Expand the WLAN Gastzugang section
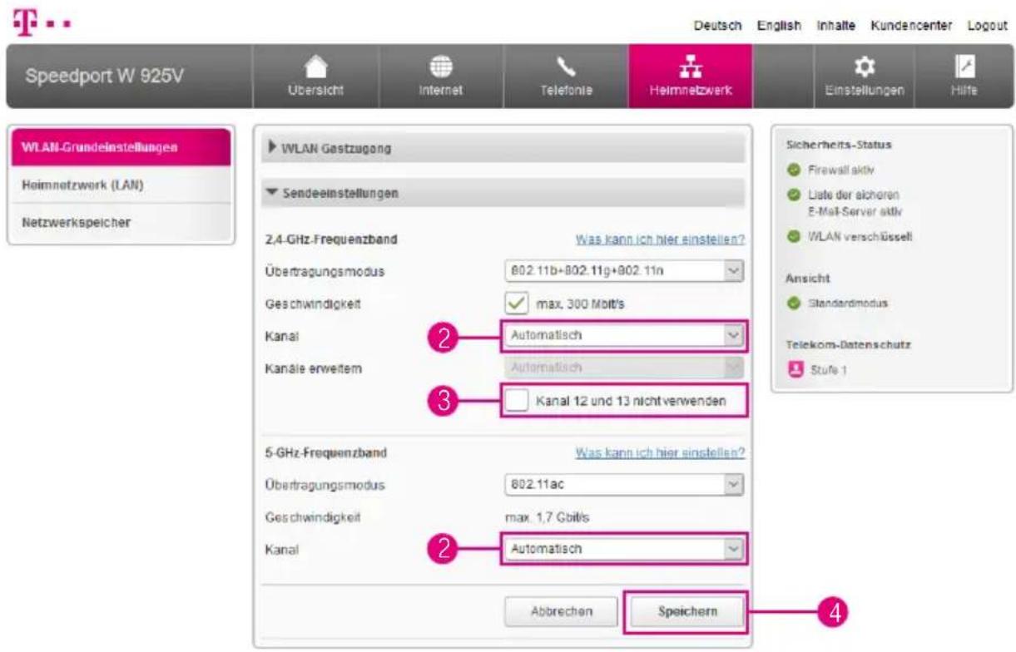This screenshot has height=652, width=1016. [503, 148]
